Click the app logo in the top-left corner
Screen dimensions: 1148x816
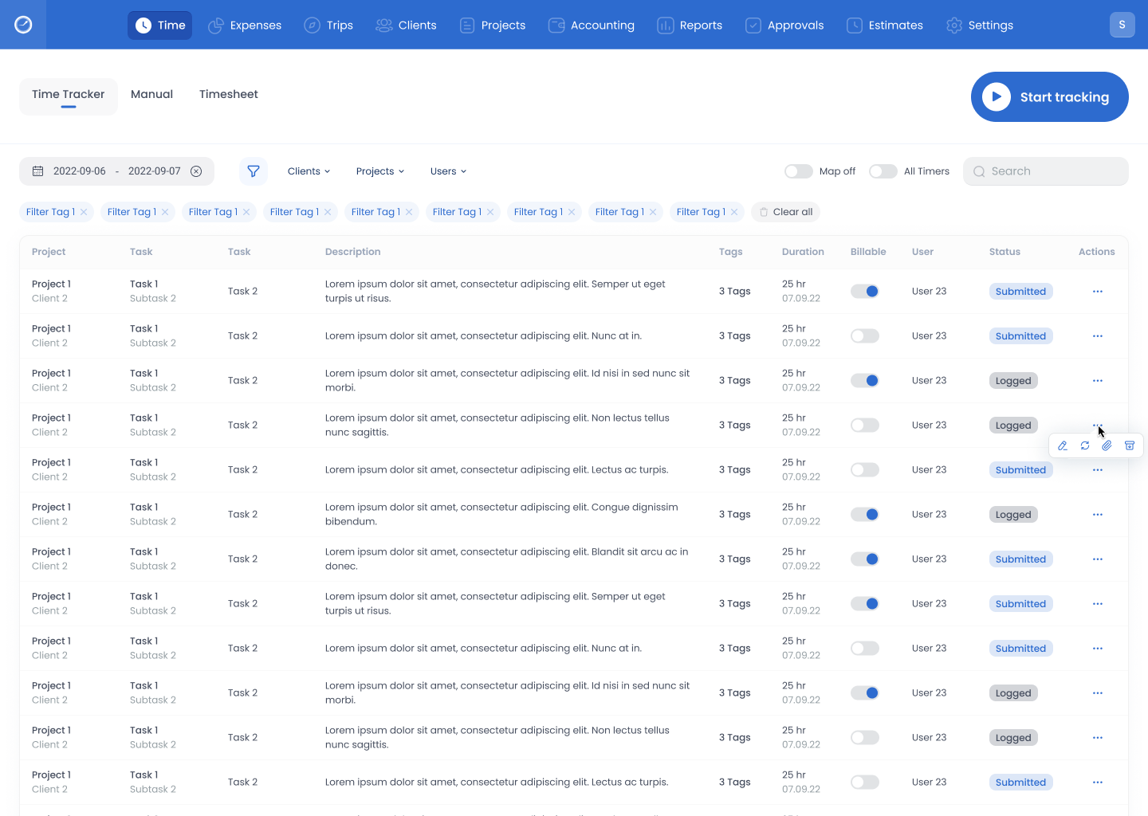coord(23,25)
